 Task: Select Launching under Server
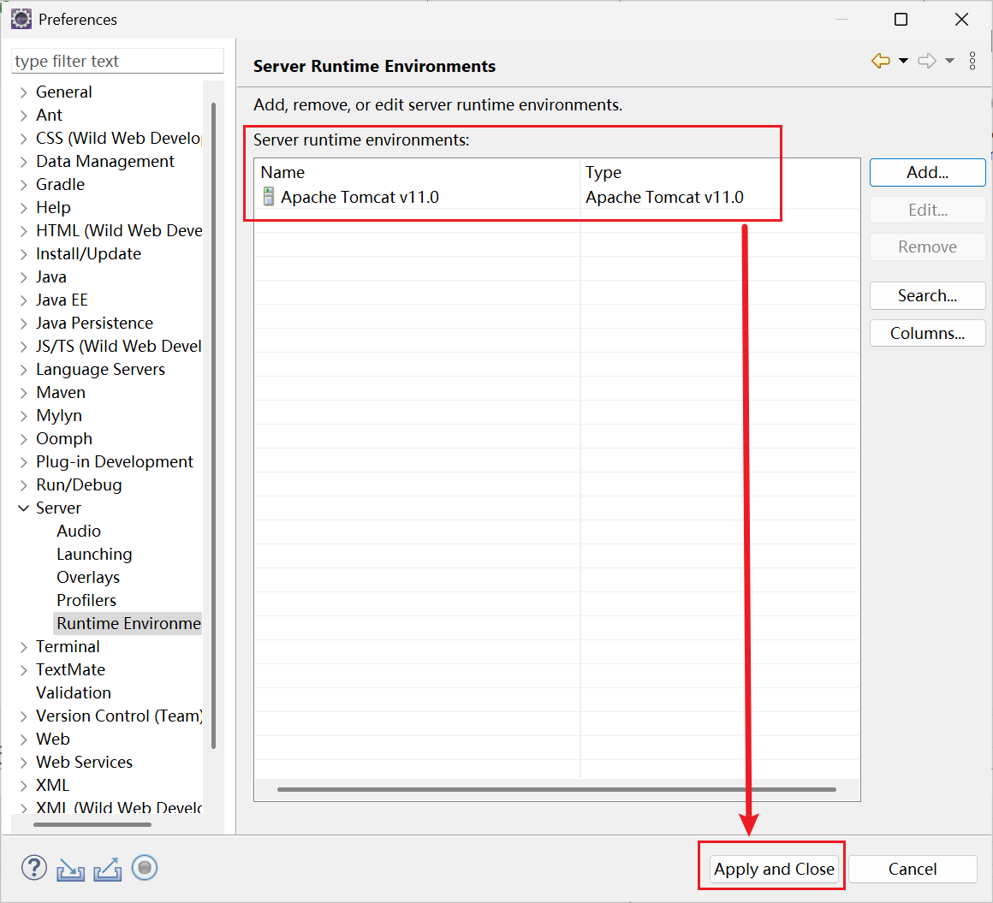tap(94, 554)
